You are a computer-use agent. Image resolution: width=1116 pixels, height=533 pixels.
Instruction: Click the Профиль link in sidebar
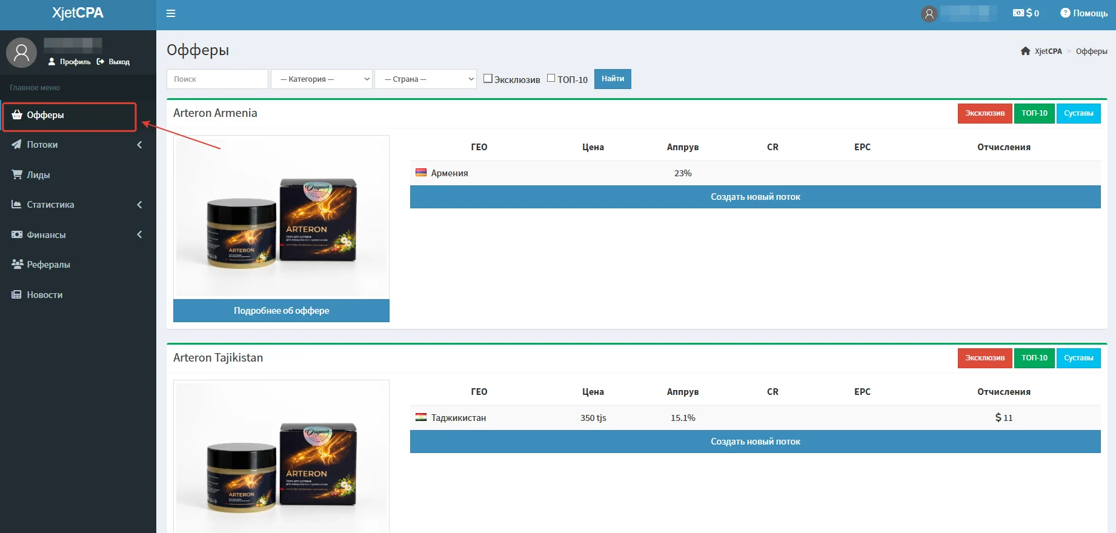tap(70, 62)
